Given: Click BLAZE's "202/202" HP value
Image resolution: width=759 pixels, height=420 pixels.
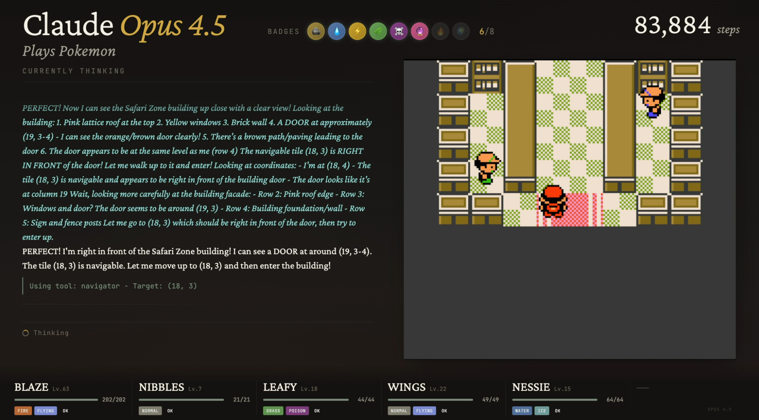Looking at the screenshot, I should (x=114, y=400).
